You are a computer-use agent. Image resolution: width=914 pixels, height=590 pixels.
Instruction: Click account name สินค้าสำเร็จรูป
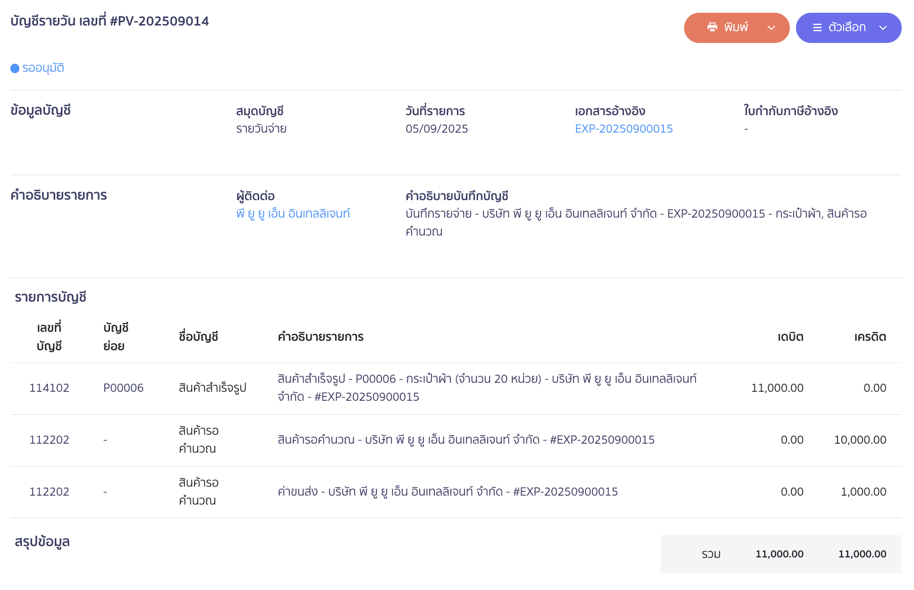pyautogui.click(x=212, y=388)
